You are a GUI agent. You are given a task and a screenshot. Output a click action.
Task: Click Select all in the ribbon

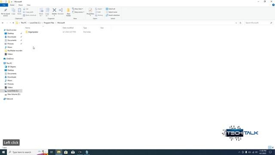[x=110, y=9]
